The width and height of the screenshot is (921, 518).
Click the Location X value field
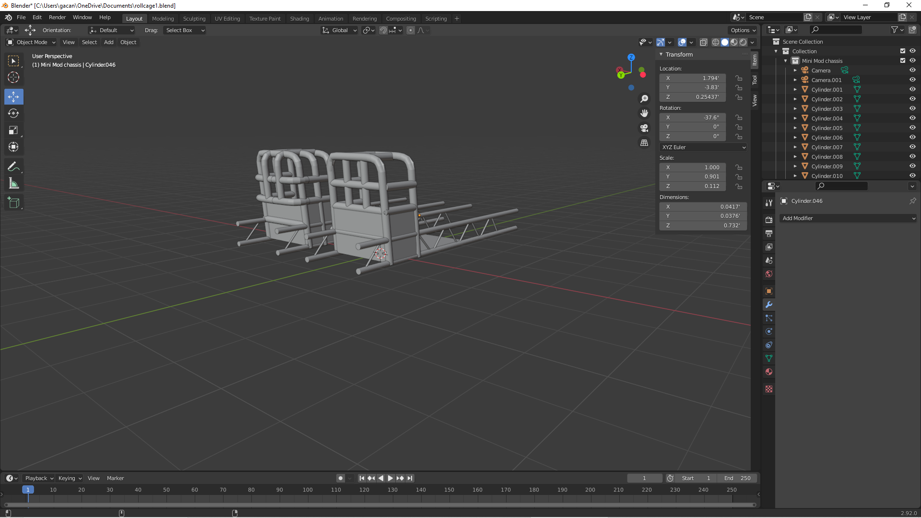click(x=692, y=78)
